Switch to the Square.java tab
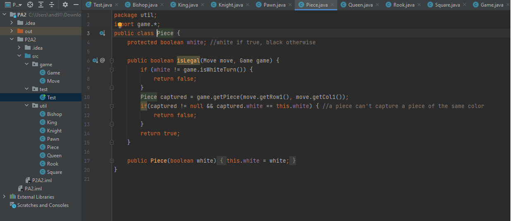The width and height of the screenshot is (515, 221). (447, 5)
